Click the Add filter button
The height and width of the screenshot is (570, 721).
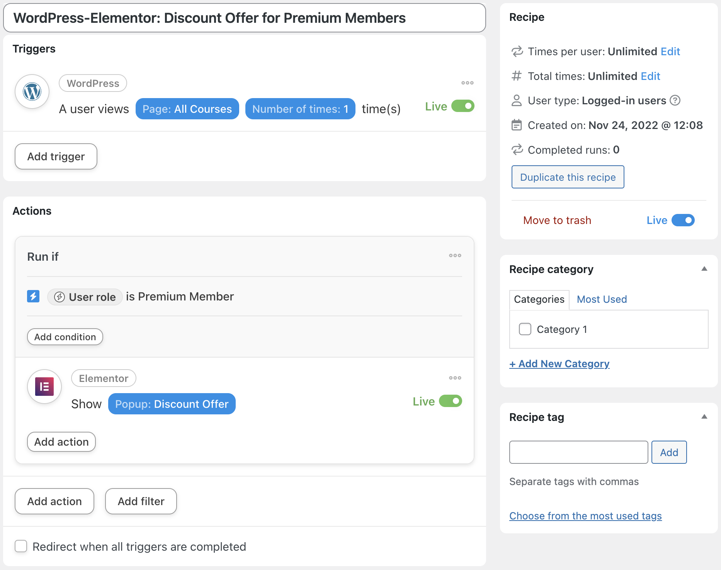[x=141, y=501]
